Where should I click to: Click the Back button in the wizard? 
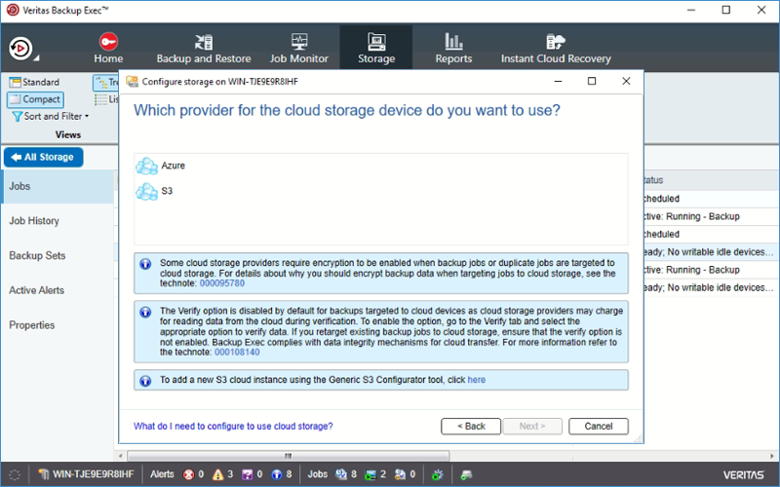click(471, 427)
